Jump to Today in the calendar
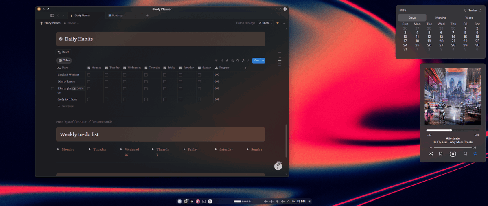 point(473,10)
